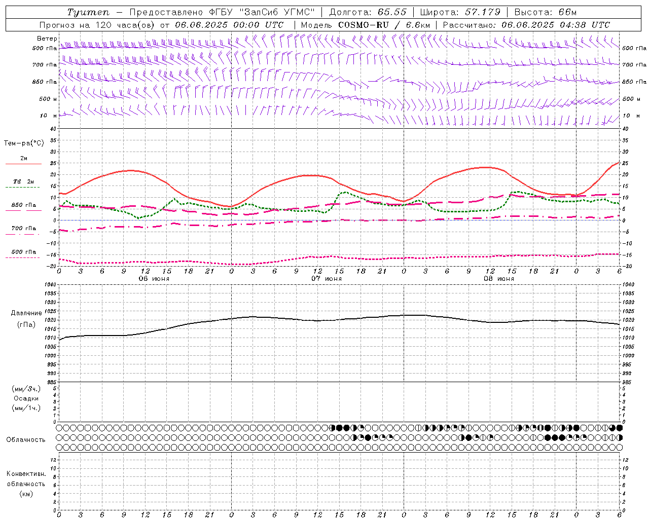
Task: Click "40" on left temperature axis
Action: pos(54,129)
